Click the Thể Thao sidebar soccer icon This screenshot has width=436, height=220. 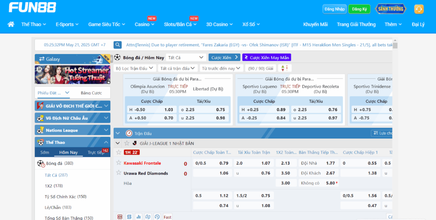[40, 142]
